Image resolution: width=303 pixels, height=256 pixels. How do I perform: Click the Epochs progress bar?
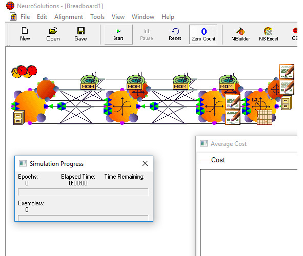click(x=83, y=192)
